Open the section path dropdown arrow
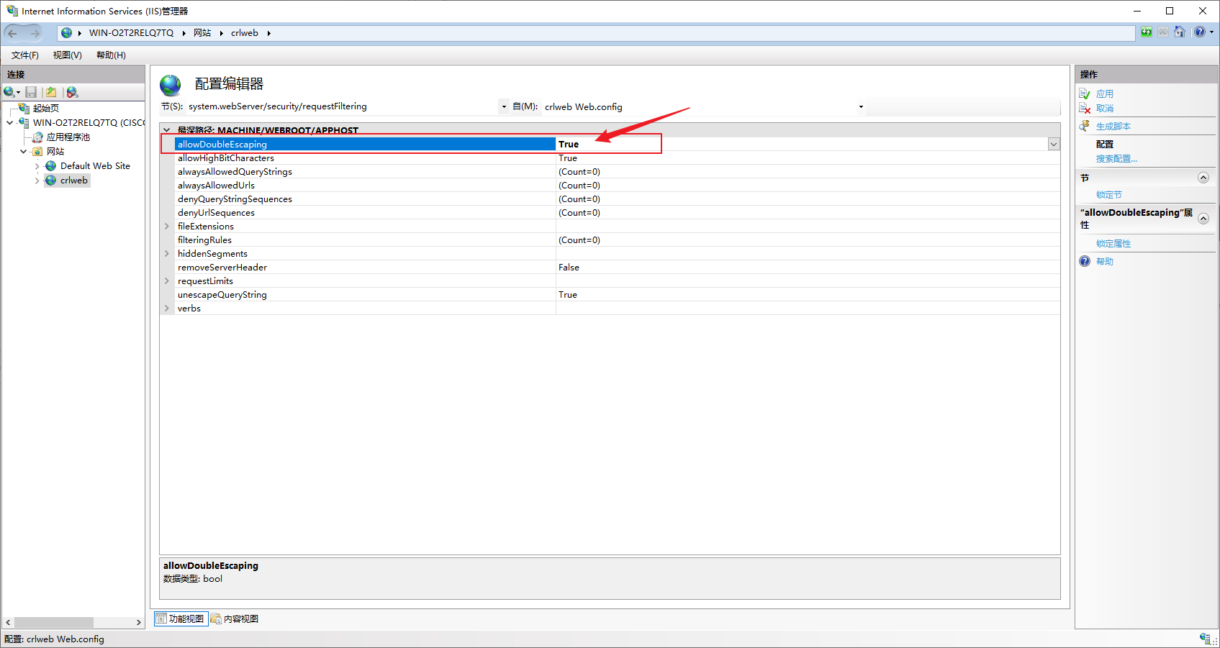 504,106
